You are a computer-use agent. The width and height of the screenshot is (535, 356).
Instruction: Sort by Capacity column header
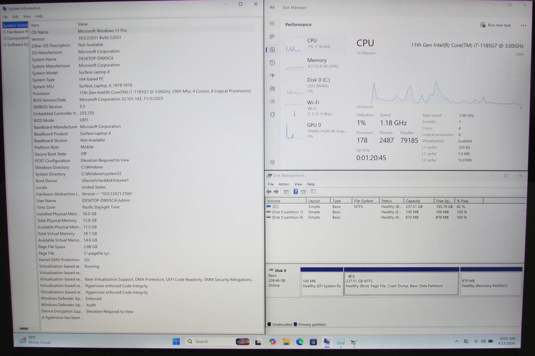[x=419, y=201]
